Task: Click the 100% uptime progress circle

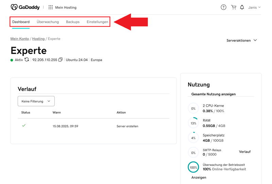Action: click(193, 167)
